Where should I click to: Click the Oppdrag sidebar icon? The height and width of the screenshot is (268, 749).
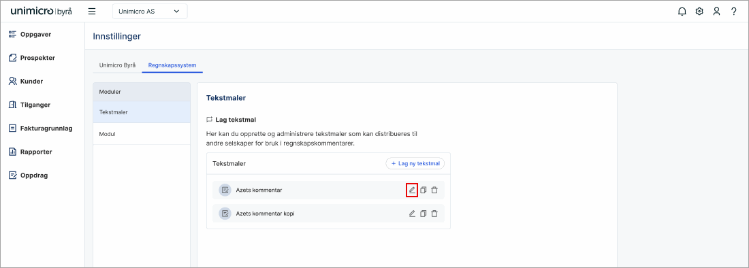(x=13, y=175)
